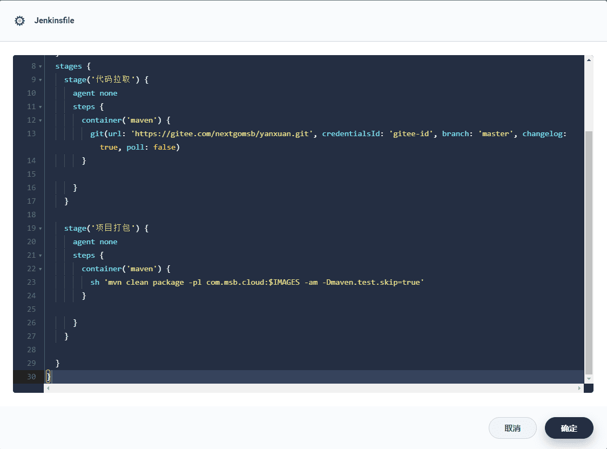The width and height of the screenshot is (607, 449).
Task: Collapse the stages block on line 8
Action: point(41,66)
